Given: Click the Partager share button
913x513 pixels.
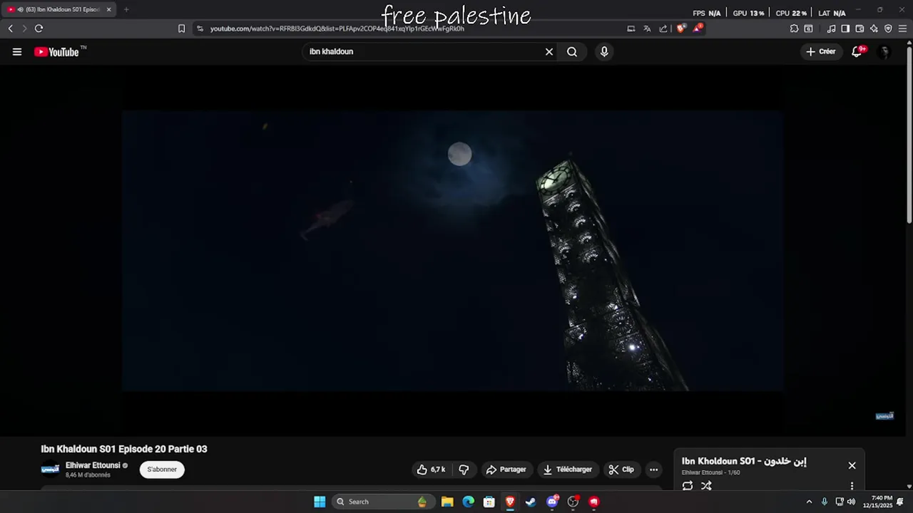Looking at the screenshot, I should tap(506, 470).
